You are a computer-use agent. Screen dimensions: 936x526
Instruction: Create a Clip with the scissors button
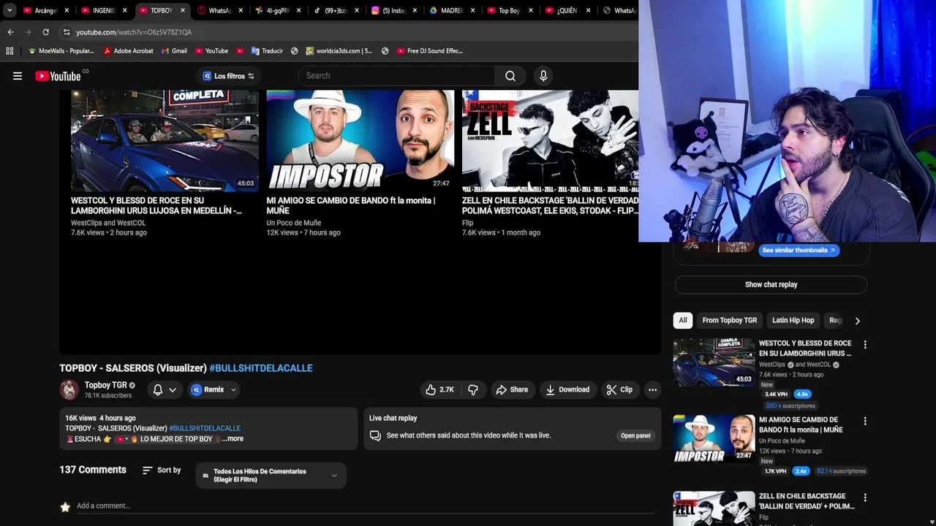point(619,389)
